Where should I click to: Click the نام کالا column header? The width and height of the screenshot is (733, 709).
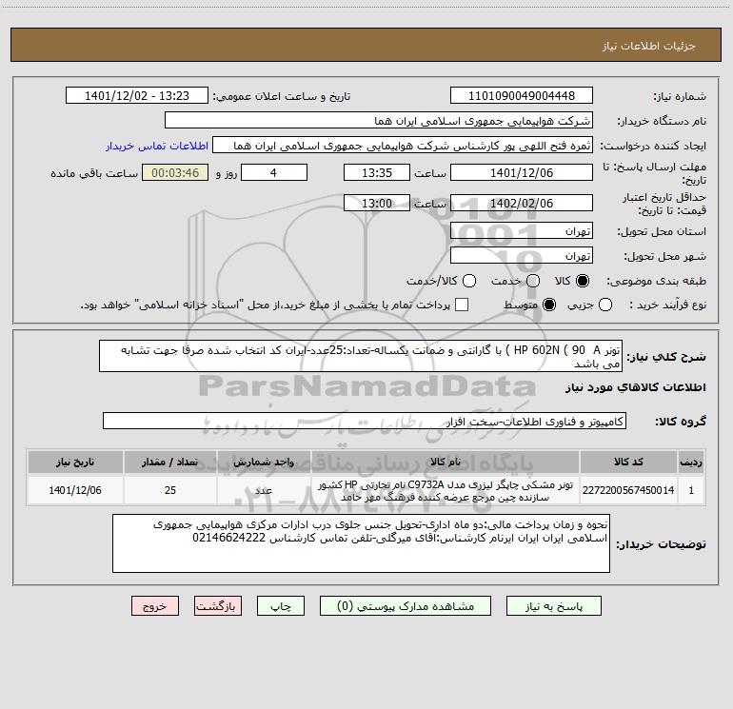[x=446, y=462]
